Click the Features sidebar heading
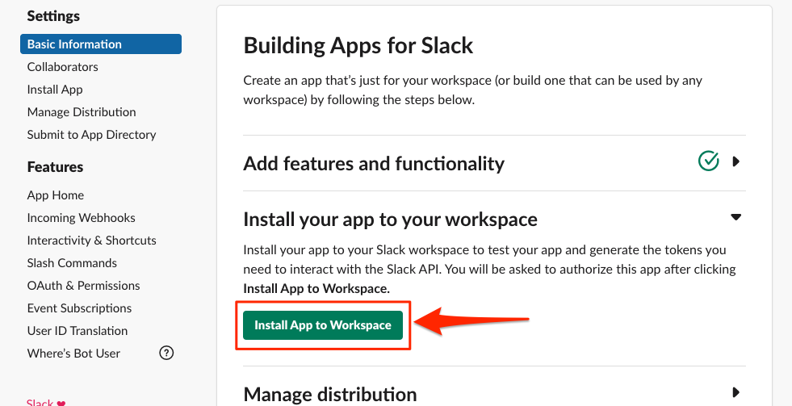Screen dimensions: 792x406 (55, 167)
